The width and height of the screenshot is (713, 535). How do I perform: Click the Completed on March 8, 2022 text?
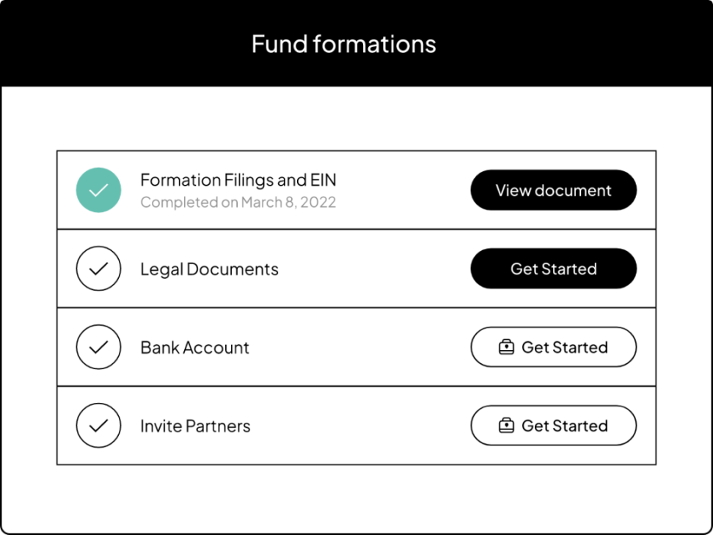(x=238, y=203)
